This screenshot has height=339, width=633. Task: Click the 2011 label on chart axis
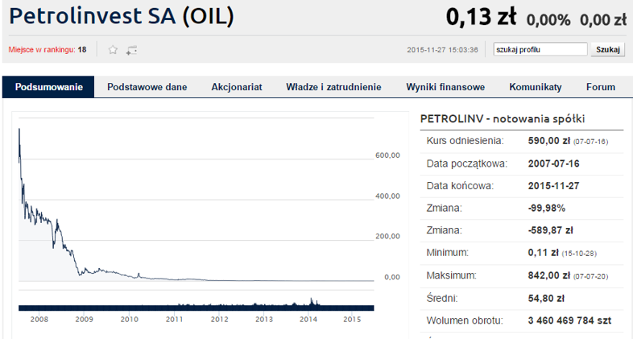click(175, 319)
